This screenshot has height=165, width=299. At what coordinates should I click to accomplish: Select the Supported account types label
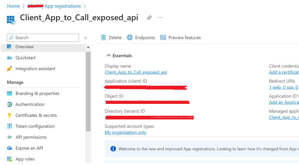point(129,126)
